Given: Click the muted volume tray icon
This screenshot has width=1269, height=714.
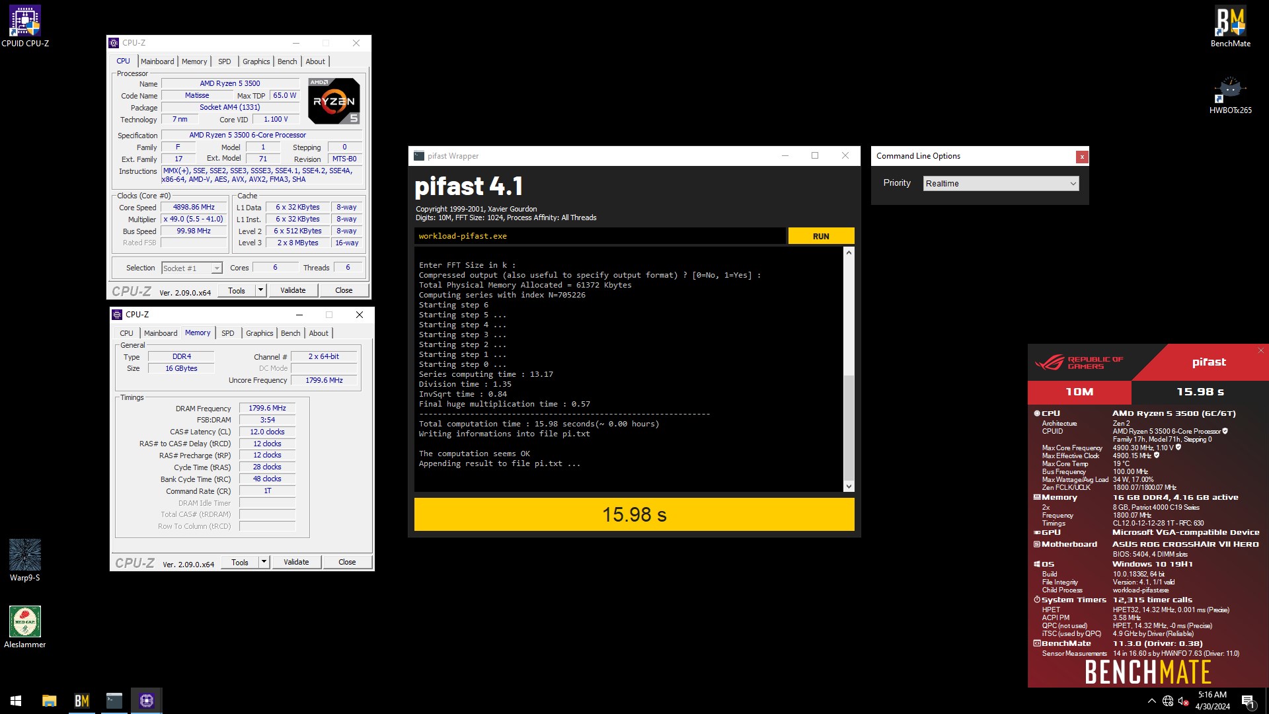Looking at the screenshot, I should [1184, 701].
